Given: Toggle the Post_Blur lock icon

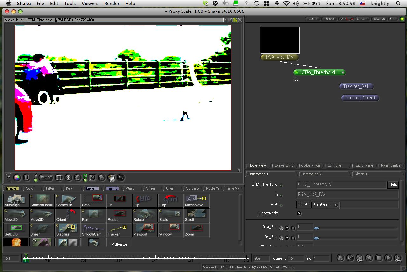Looking at the screenshot, I should coord(293,228).
